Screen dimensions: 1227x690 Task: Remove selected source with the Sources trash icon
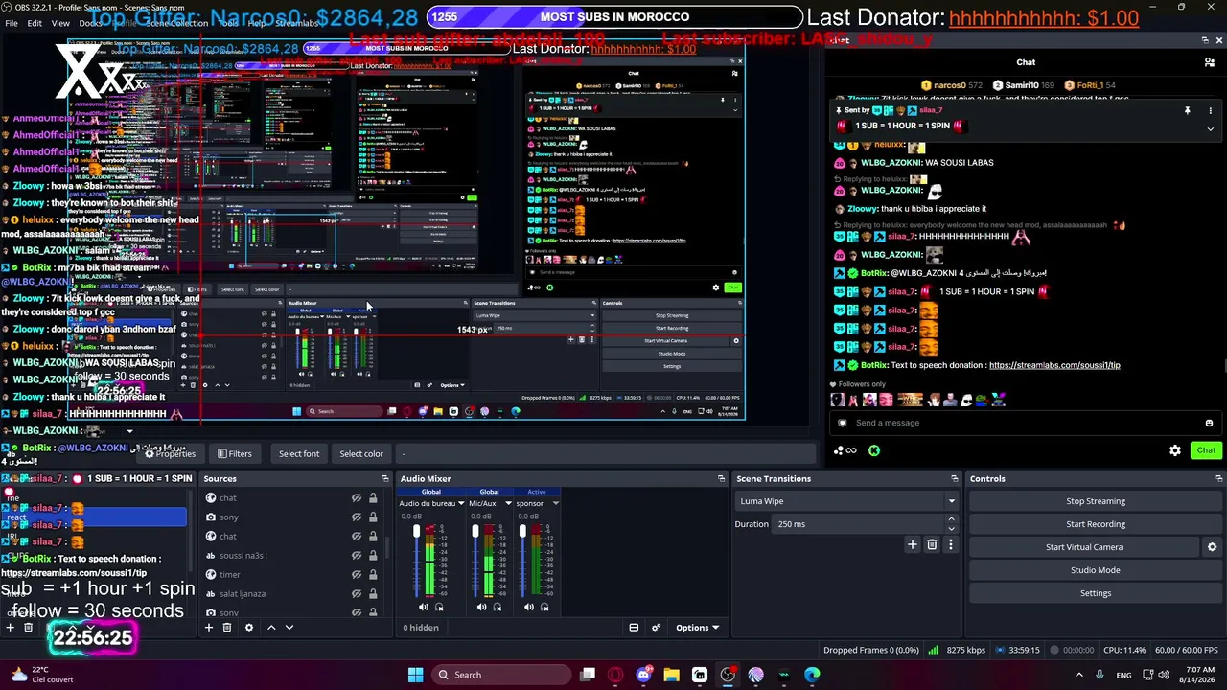point(227,628)
